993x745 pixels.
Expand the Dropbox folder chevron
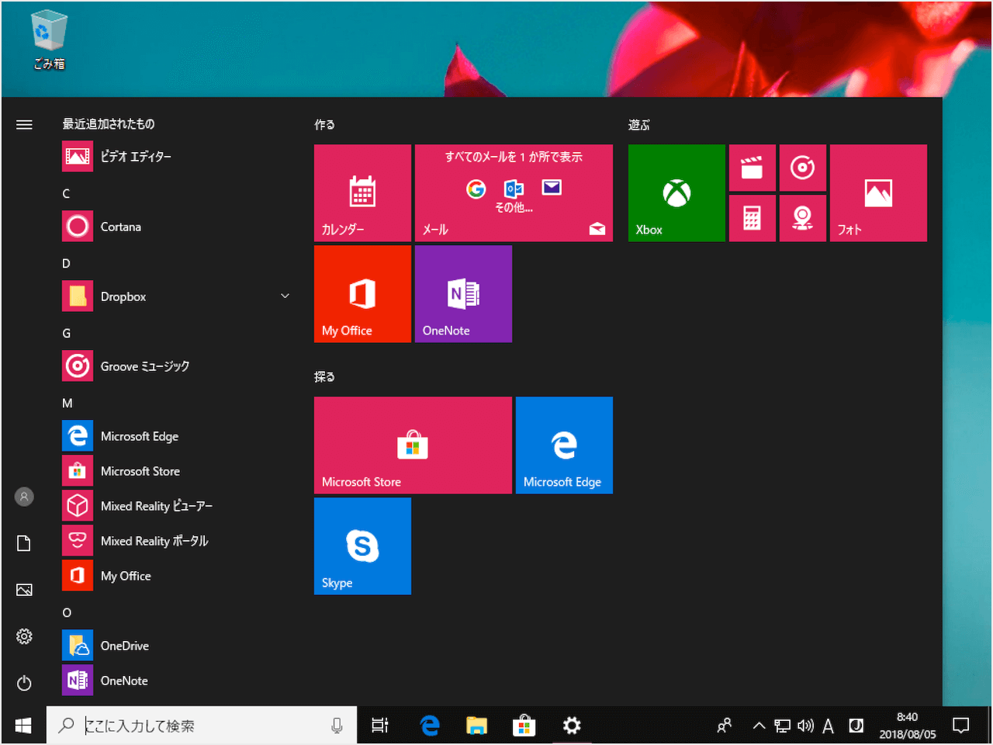pos(285,296)
